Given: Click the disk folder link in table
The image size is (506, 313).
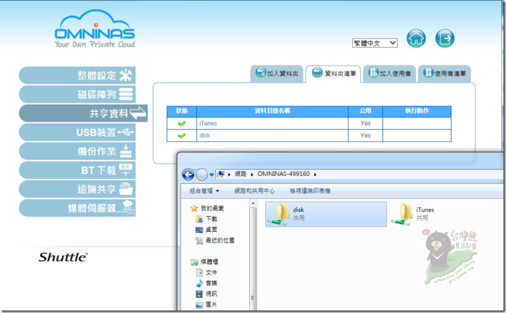Looking at the screenshot, I should (x=205, y=135).
